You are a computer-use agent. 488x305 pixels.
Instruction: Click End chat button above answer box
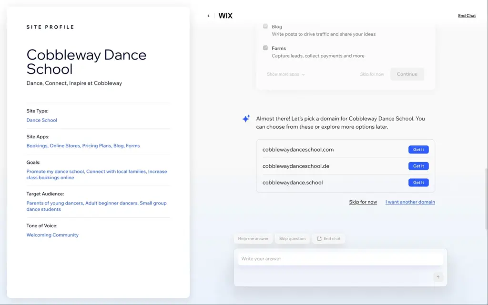click(329, 239)
